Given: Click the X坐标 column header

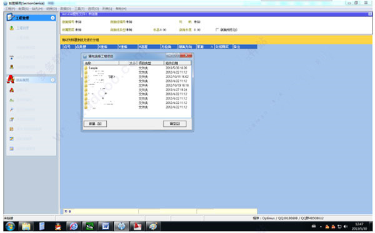Looking at the screenshot, I should pos(108,47).
